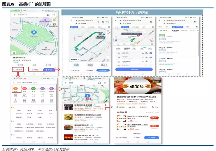Tap the blue 立即打车 button
The image size is (216, 151).
coord(134,69)
